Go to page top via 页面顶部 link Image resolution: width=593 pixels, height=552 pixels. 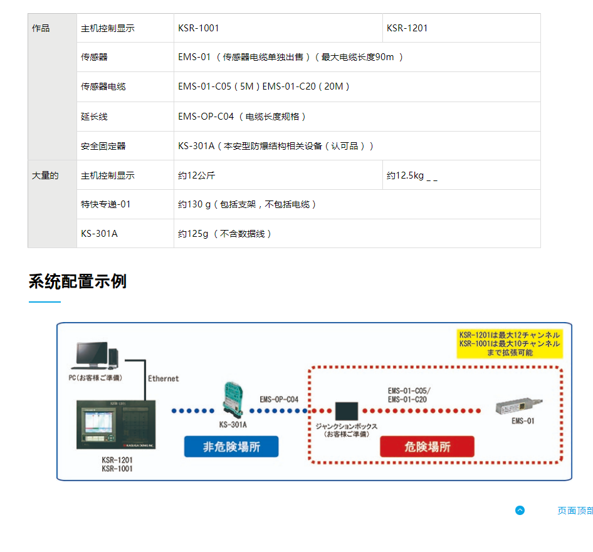pyautogui.click(x=574, y=511)
